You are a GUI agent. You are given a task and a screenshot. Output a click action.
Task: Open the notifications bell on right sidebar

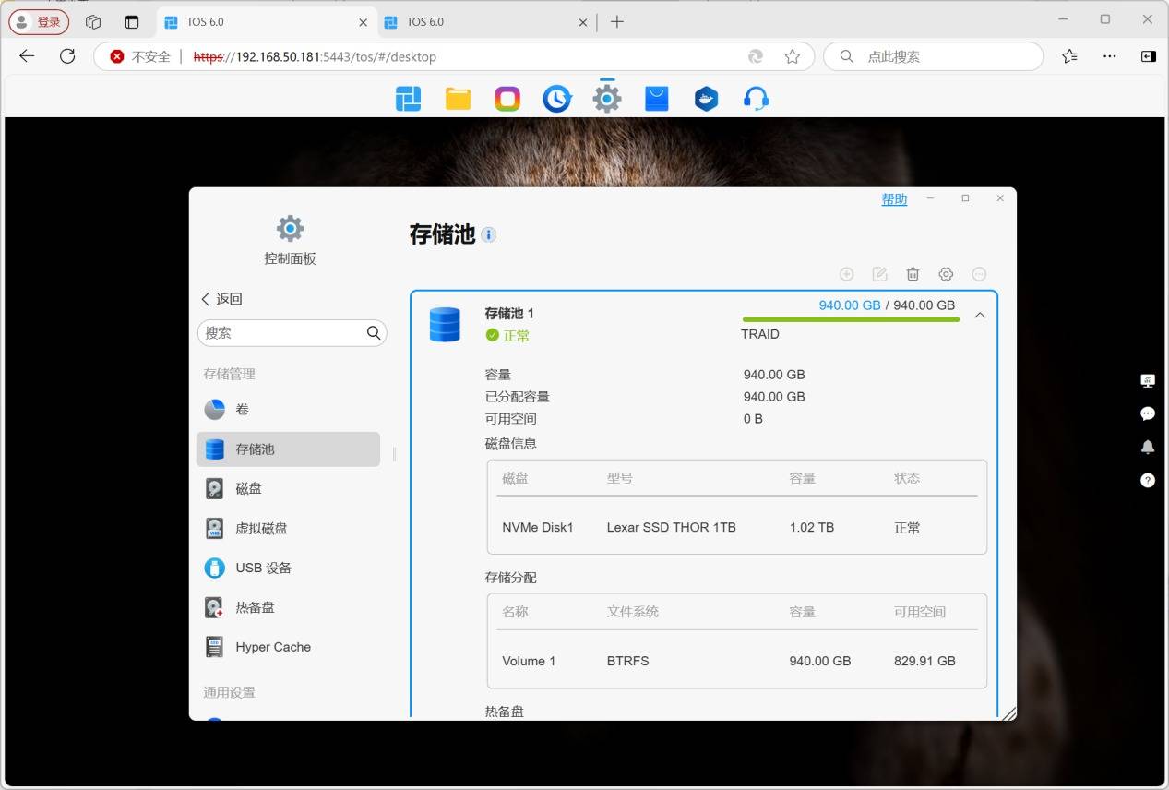point(1148,447)
